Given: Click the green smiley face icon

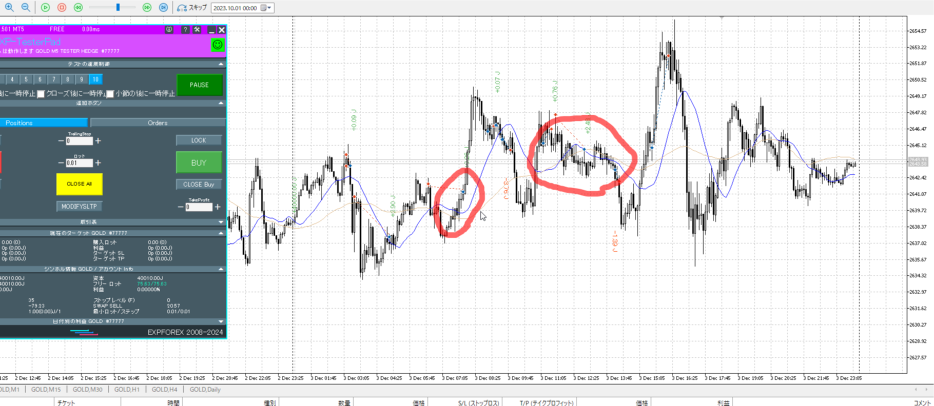Looking at the screenshot, I should [218, 45].
